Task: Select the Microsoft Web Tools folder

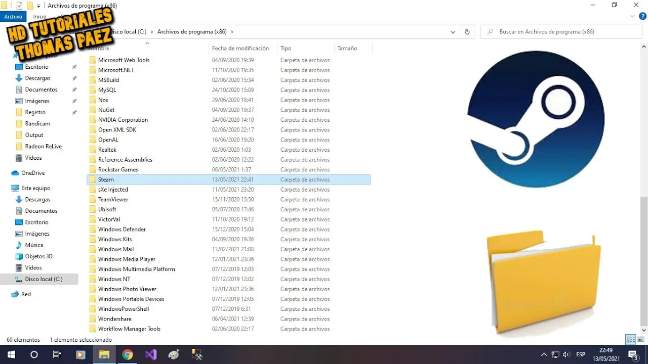Action: [124, 60]
